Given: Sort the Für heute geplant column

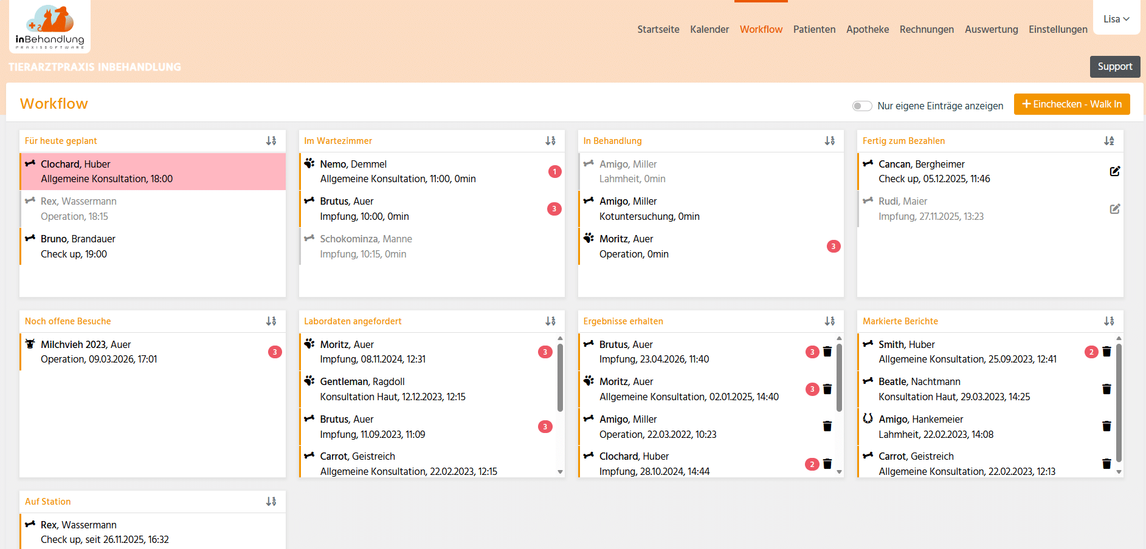Looking at the screenshot, I should (x=271, y=141).
